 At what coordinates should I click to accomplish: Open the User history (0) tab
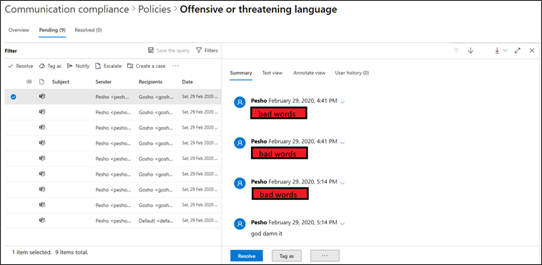(x=352, y=73)
